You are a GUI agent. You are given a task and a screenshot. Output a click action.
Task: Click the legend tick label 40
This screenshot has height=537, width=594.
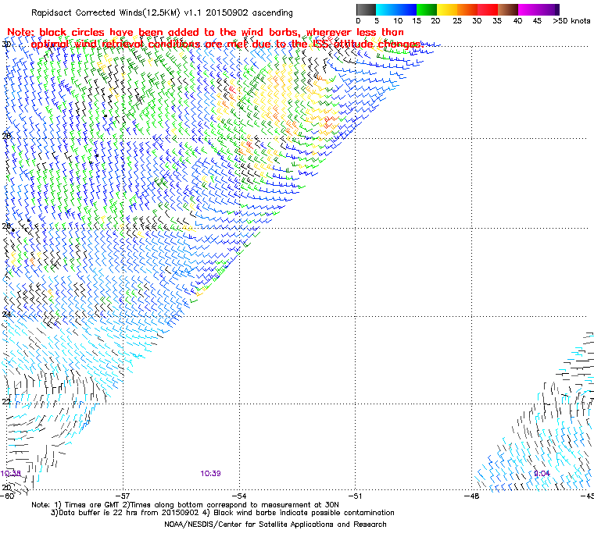pyautogui.click(x=518, y=21)
